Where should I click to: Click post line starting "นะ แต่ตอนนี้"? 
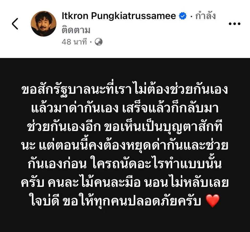(125, 146)
